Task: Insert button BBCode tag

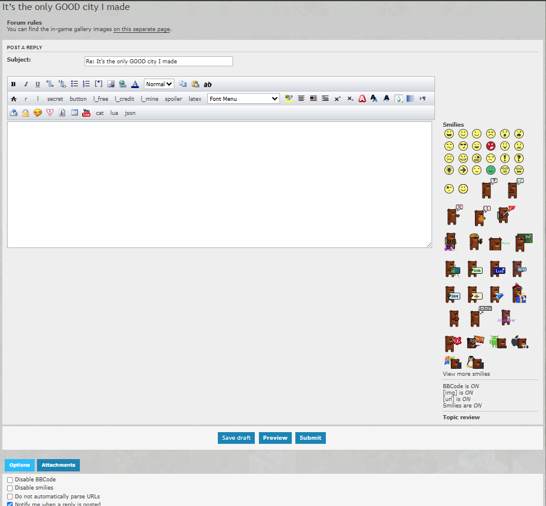Action: click(78, 99)
